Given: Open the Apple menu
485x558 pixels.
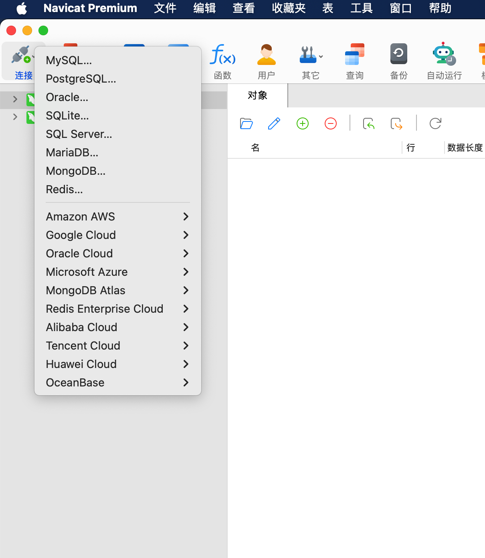Looking at the screenshot, I should pyautogui.click(x=22, y=8).
